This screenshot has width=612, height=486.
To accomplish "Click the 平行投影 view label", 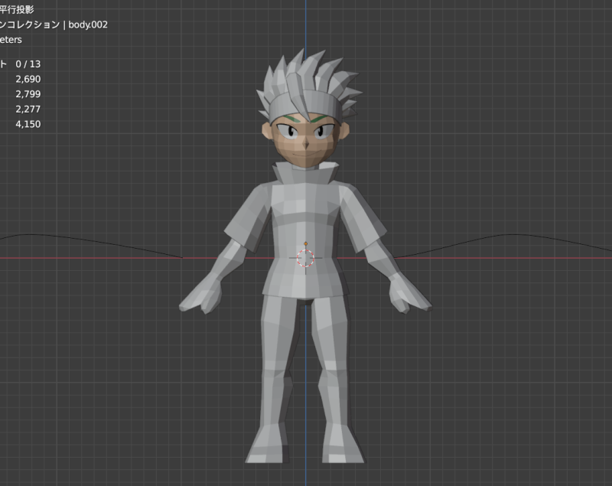I will (x=17, y=9).
